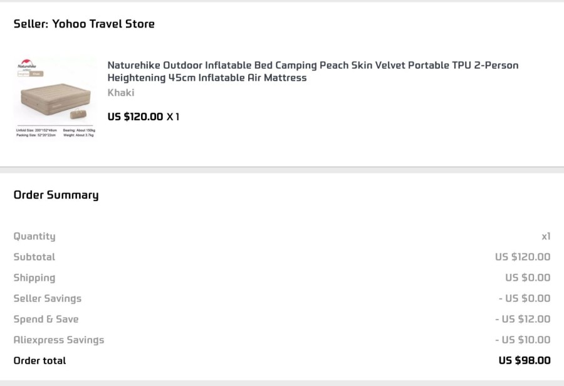Select the Quantity row label

(34, 236)
